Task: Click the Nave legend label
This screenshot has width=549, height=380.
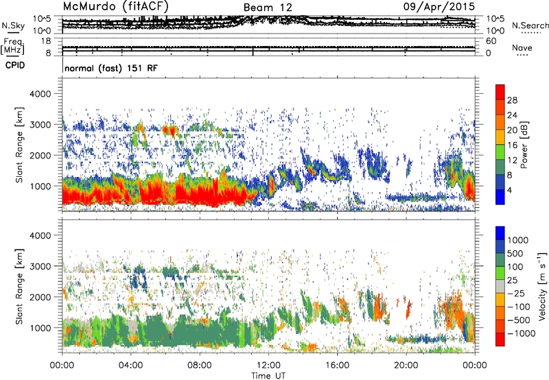Action: pos(522,47)
